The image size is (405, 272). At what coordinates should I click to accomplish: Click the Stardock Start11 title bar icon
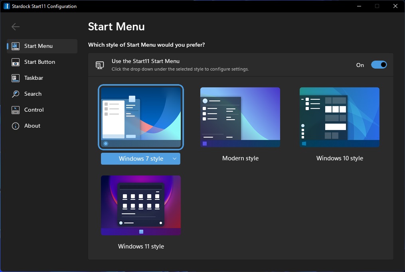[6, 6]
